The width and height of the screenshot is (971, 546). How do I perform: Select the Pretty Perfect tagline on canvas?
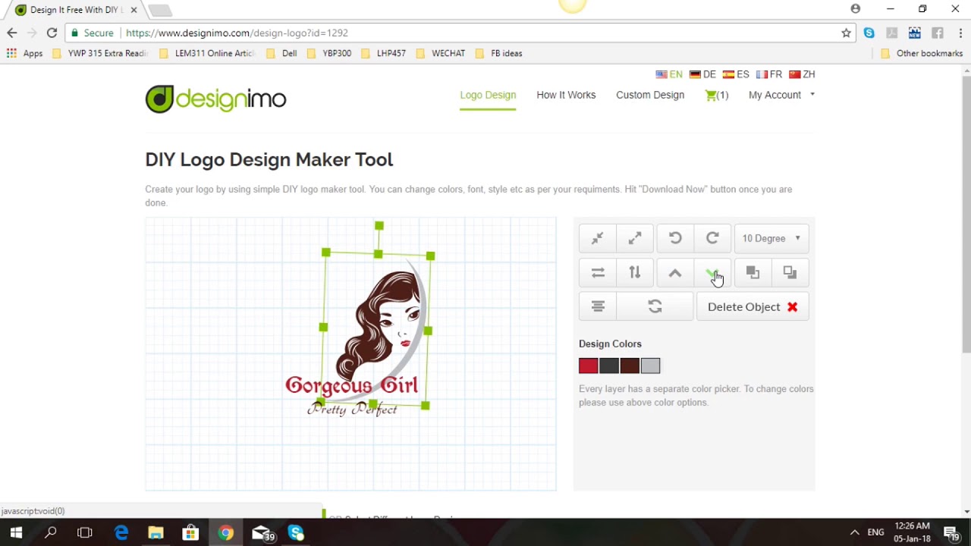pos(352,409)
